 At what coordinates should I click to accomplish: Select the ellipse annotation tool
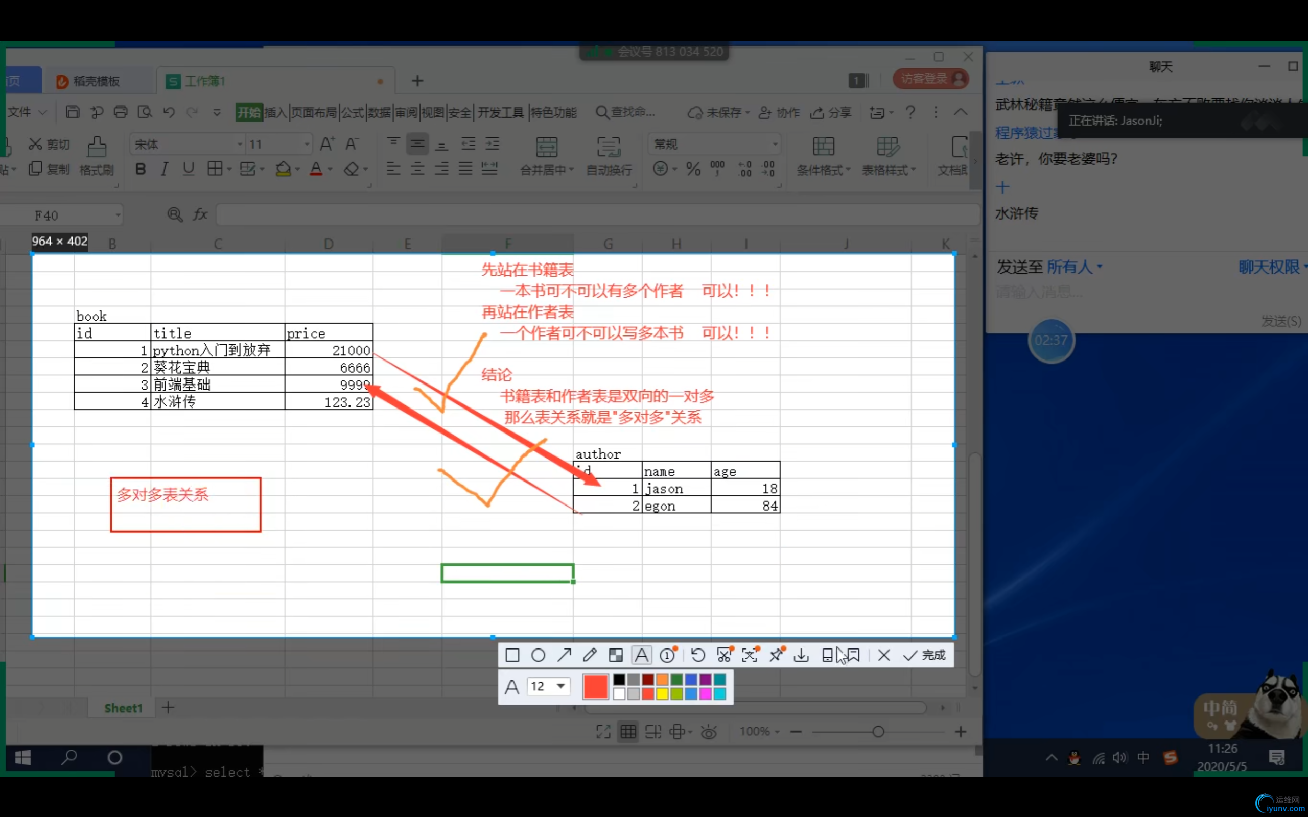click(x=538, y=656)
